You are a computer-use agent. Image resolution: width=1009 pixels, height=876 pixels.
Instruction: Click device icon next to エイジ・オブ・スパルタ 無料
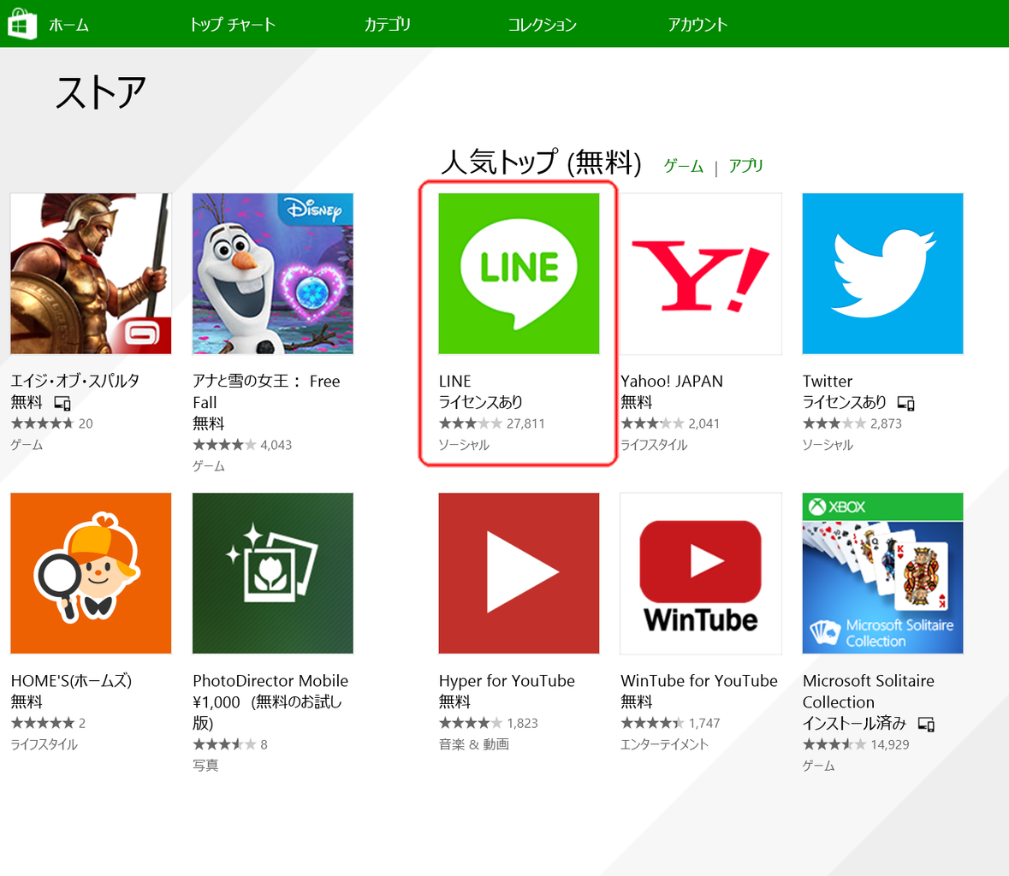[62, 403]
